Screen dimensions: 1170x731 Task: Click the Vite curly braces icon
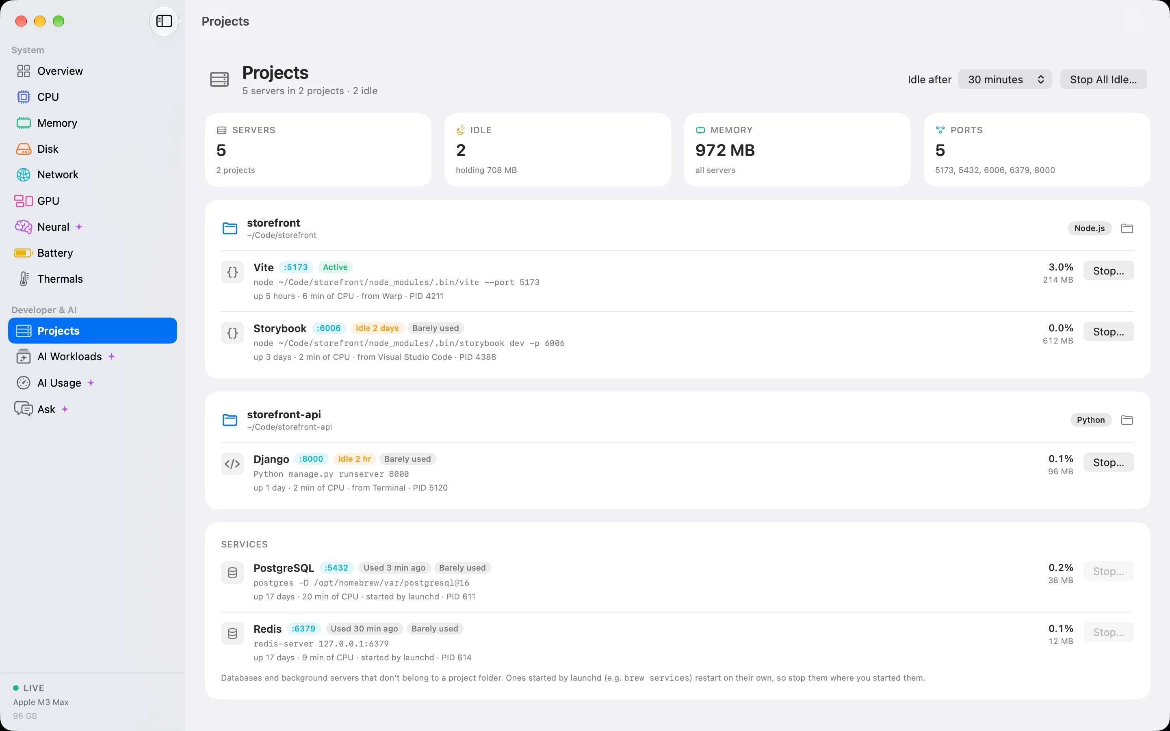[x=232, y=272]
